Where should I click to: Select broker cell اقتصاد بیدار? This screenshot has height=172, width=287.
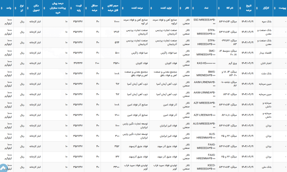[266, 53]
